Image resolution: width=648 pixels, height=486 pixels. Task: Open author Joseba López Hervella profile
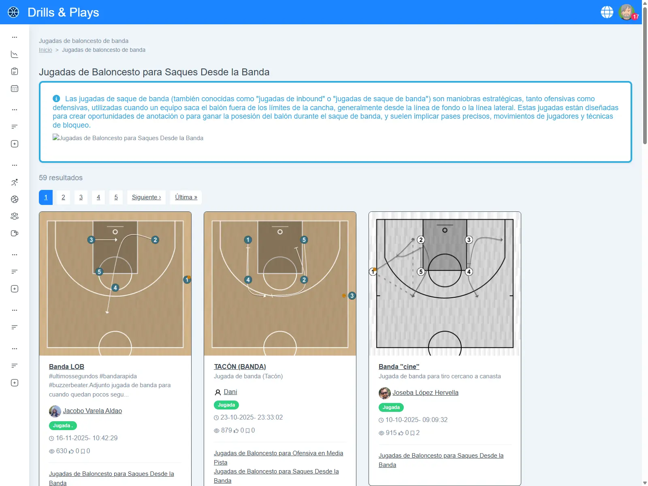click(x=425, y=392)
